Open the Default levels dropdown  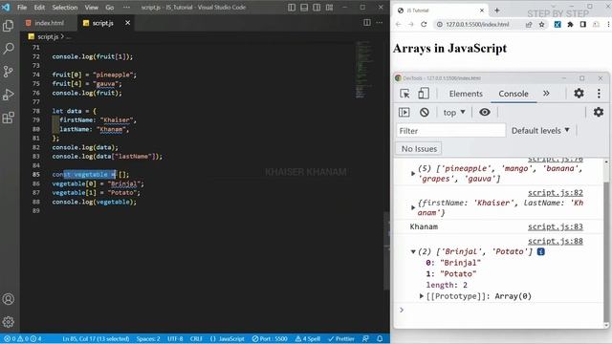(x=540, y=131)
